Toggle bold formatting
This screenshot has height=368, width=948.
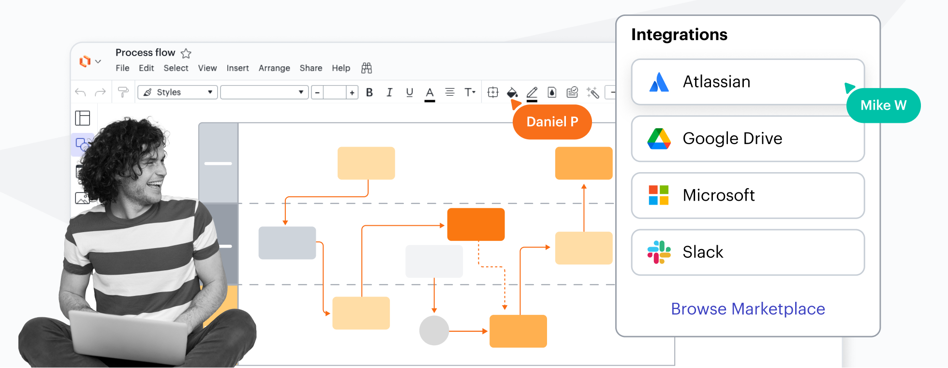click(370, 92)
